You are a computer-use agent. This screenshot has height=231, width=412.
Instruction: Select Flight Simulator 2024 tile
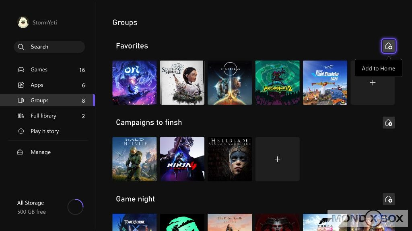tap(325, 83)
